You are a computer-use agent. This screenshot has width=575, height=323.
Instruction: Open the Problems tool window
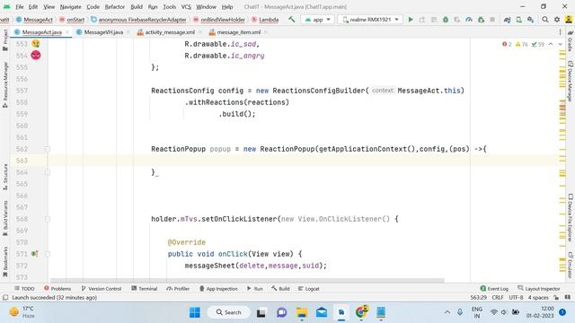[x=57, y=289]
